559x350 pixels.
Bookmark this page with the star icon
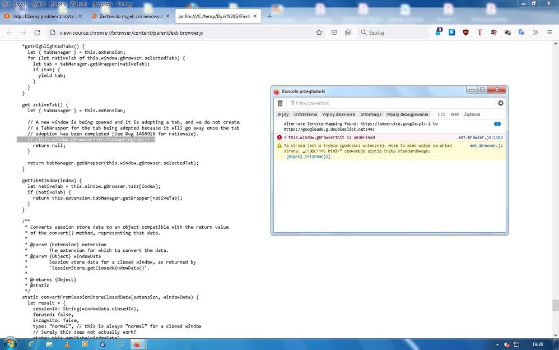point(319,33)
